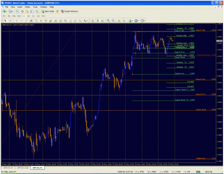Switch to M1 timeframe
This screenshot has height=174, width=224.
4,16
